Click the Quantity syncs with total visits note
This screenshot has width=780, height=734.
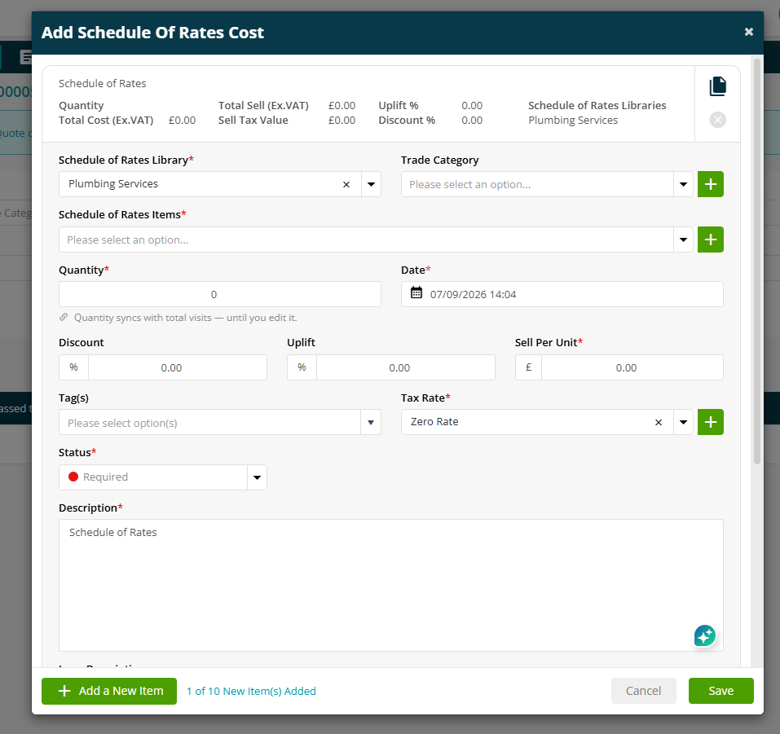click(x=186, y=318)
